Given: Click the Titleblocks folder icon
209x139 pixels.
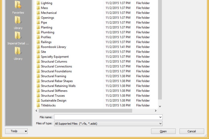Looking at the screenshot, I should coord(38,105).
